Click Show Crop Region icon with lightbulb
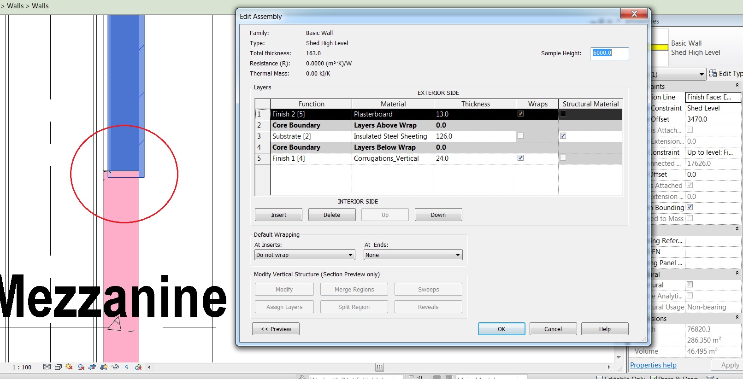 tap(104, 367)
